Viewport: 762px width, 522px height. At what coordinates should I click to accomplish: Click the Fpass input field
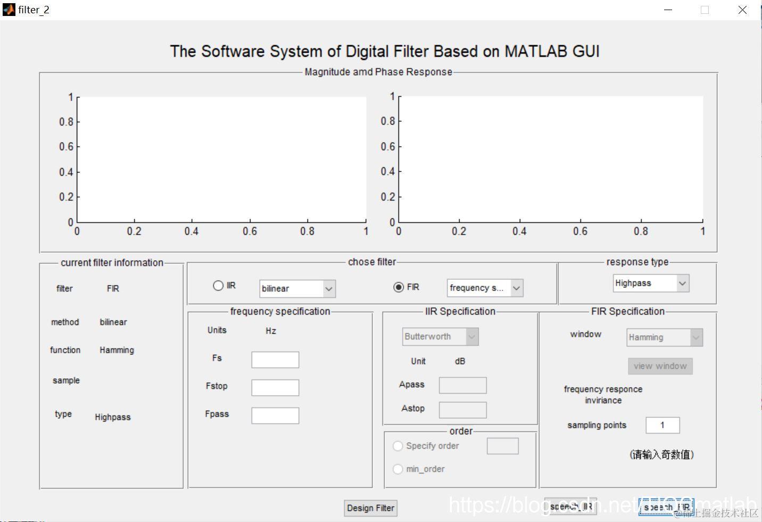(x=275, y=416)
